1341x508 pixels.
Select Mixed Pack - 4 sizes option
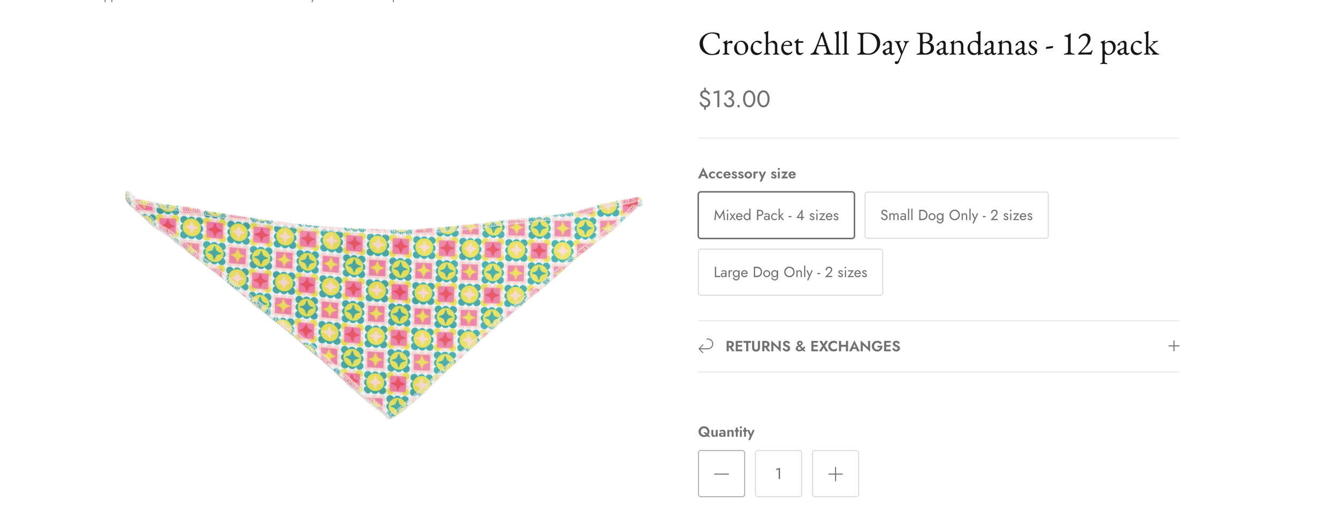[776, 215]
